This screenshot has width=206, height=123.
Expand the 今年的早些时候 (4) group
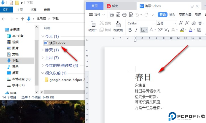coord(43,65)
